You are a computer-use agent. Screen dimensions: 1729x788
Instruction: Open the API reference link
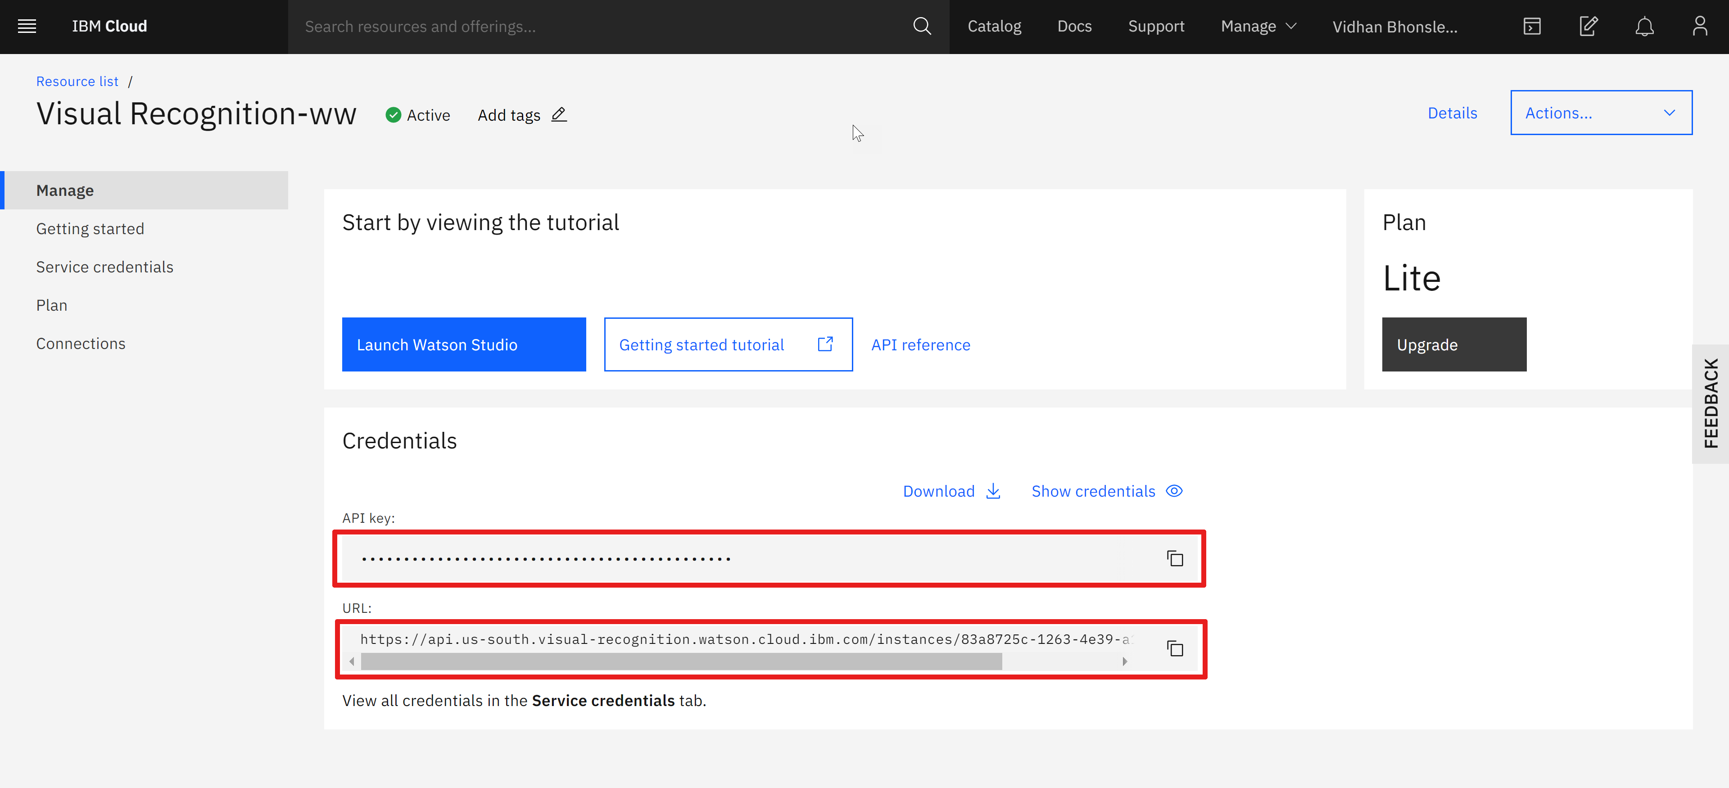coord(920,345)
